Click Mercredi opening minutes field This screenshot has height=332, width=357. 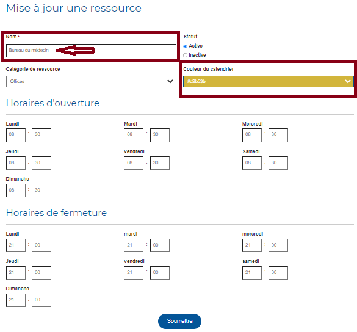[278, 135]
